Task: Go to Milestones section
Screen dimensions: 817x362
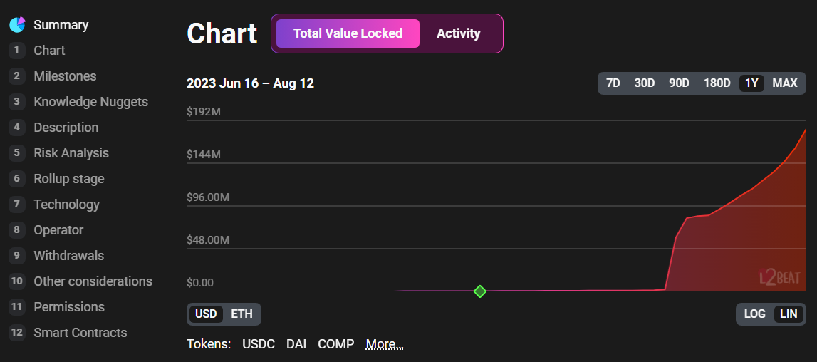Action: coord(65,76)
